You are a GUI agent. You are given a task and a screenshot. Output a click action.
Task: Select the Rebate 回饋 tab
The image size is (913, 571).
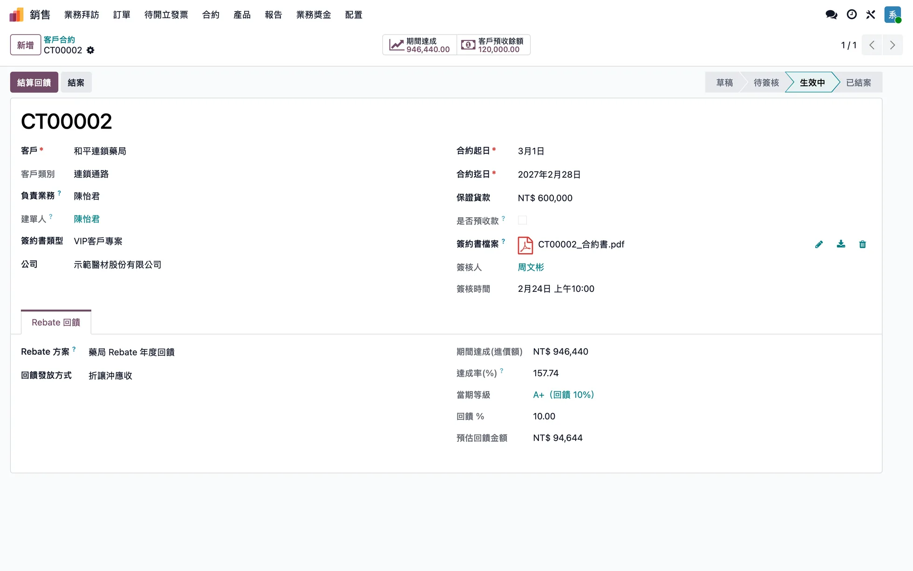[56, 323]
